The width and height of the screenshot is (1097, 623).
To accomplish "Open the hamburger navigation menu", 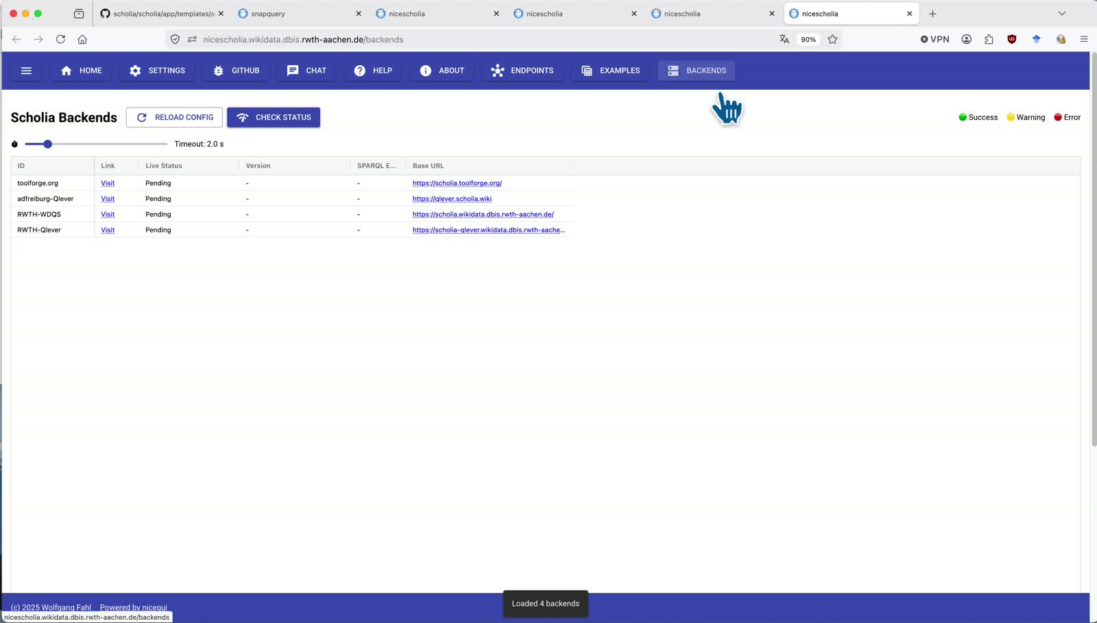I will tap(27, 71).
